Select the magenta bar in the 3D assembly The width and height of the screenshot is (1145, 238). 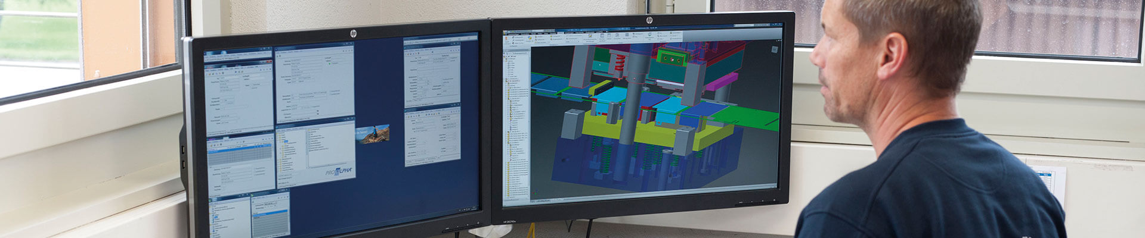(x=720, y=81)
